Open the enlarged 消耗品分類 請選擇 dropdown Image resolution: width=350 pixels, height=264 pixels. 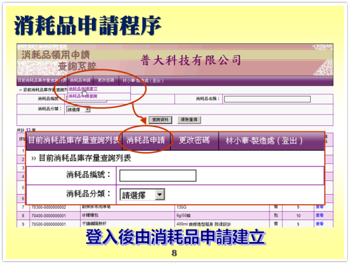tap(142, 195)
